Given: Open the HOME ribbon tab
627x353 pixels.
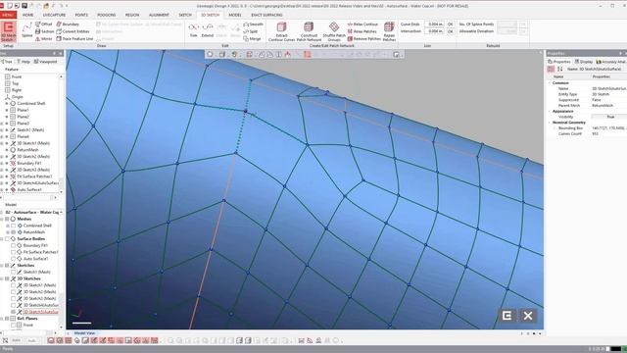Looking at the screenshot, I should tap(28, 15).
